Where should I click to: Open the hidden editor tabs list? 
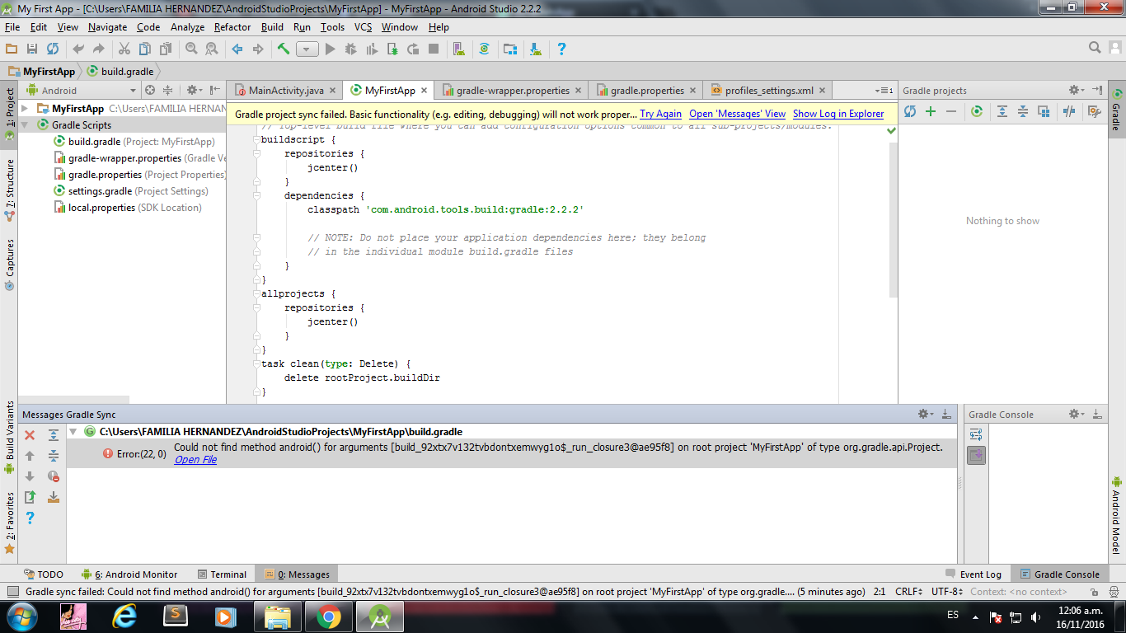tap(884, 91)
